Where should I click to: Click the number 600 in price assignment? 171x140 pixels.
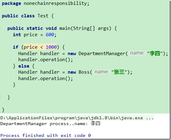pos(50,35)
